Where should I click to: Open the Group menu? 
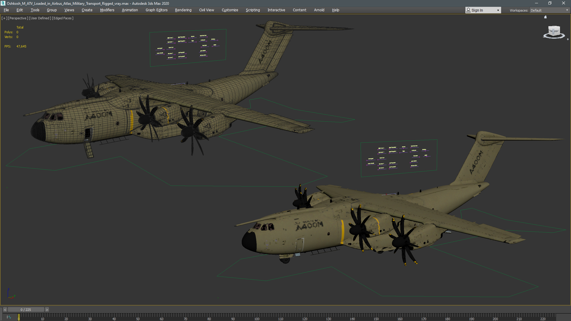coord(52,10)
